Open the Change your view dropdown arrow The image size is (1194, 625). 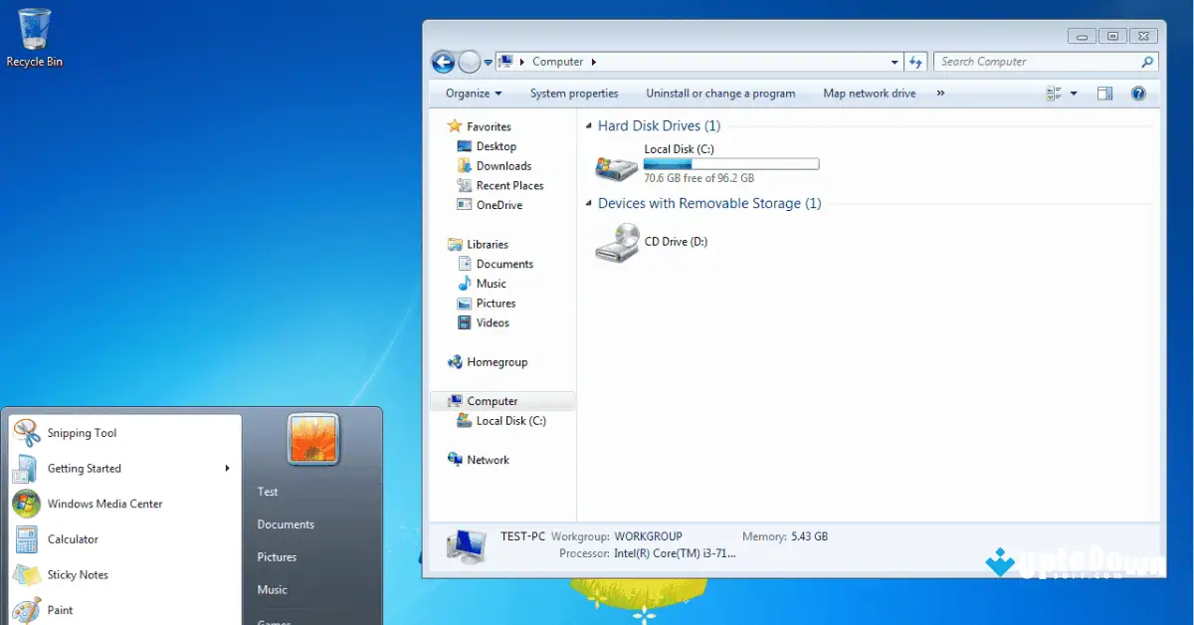pyautogui.click(x=1074, y=93)
